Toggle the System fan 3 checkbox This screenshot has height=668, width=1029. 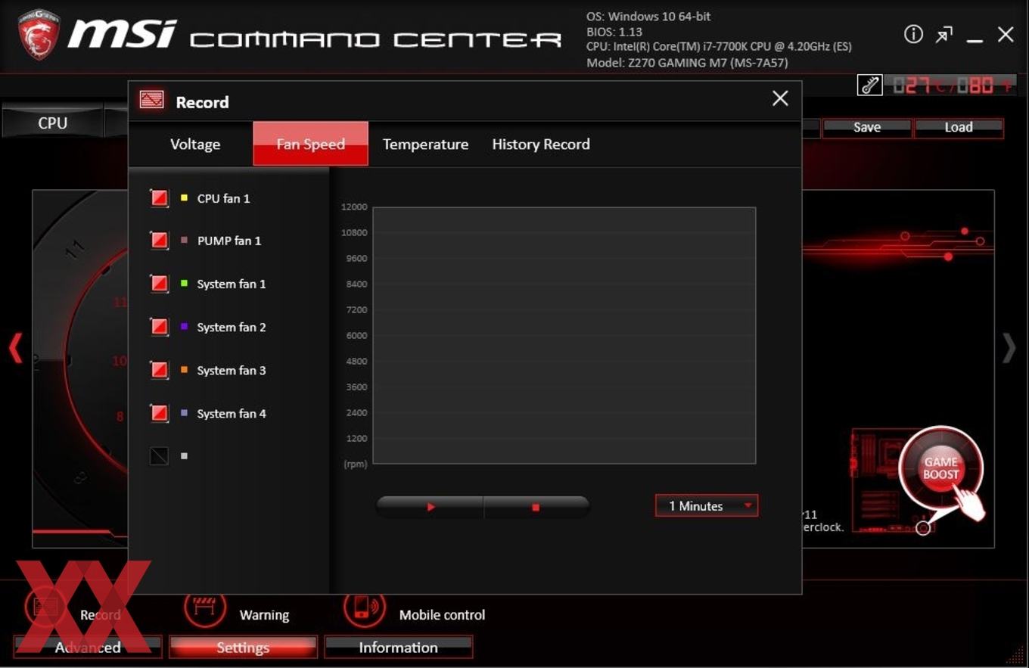(x=159, y=370)
